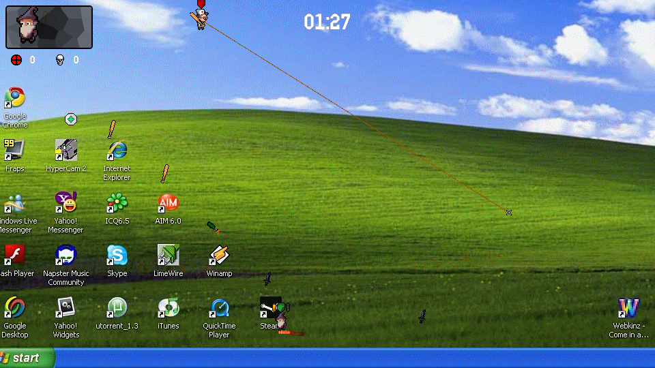Click the baseball bat above AIM 6.0
The image size is (655, 368).
pos(165,174)
